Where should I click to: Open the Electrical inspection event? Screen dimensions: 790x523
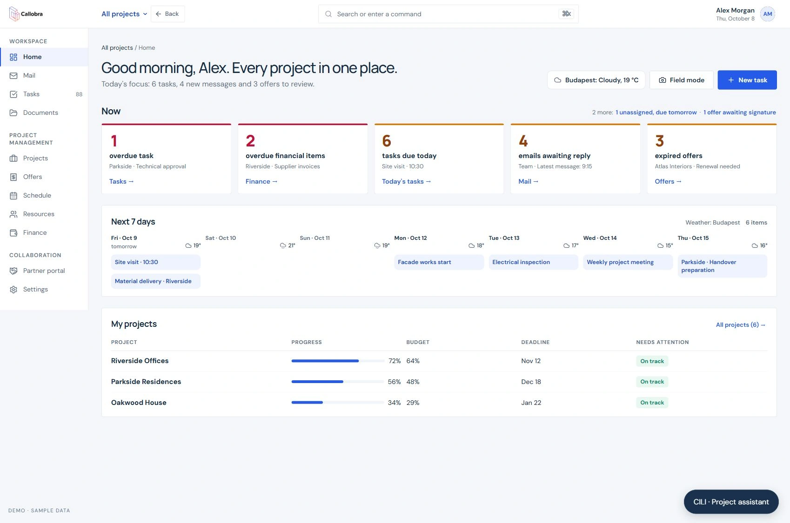[534, 262]
